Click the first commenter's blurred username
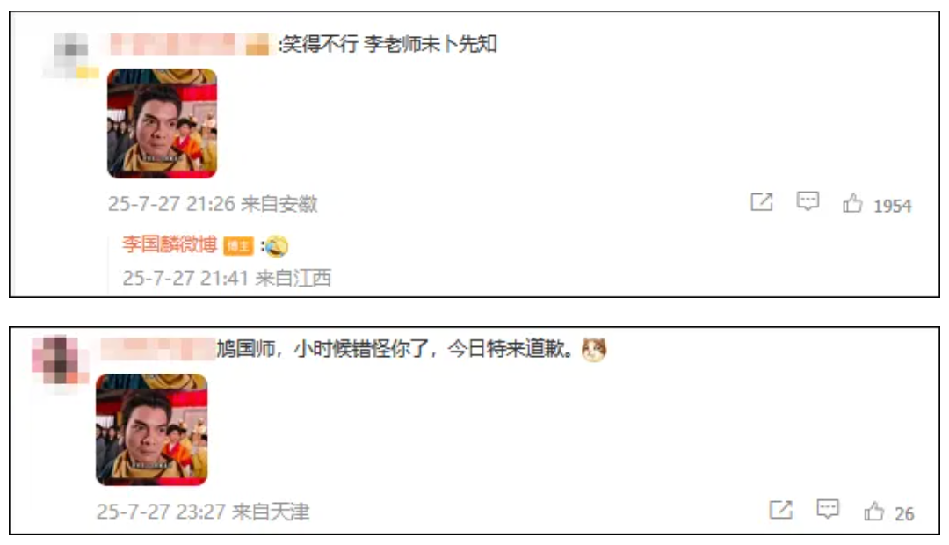The width and height of the screenshot is (949, 545). 189,45
